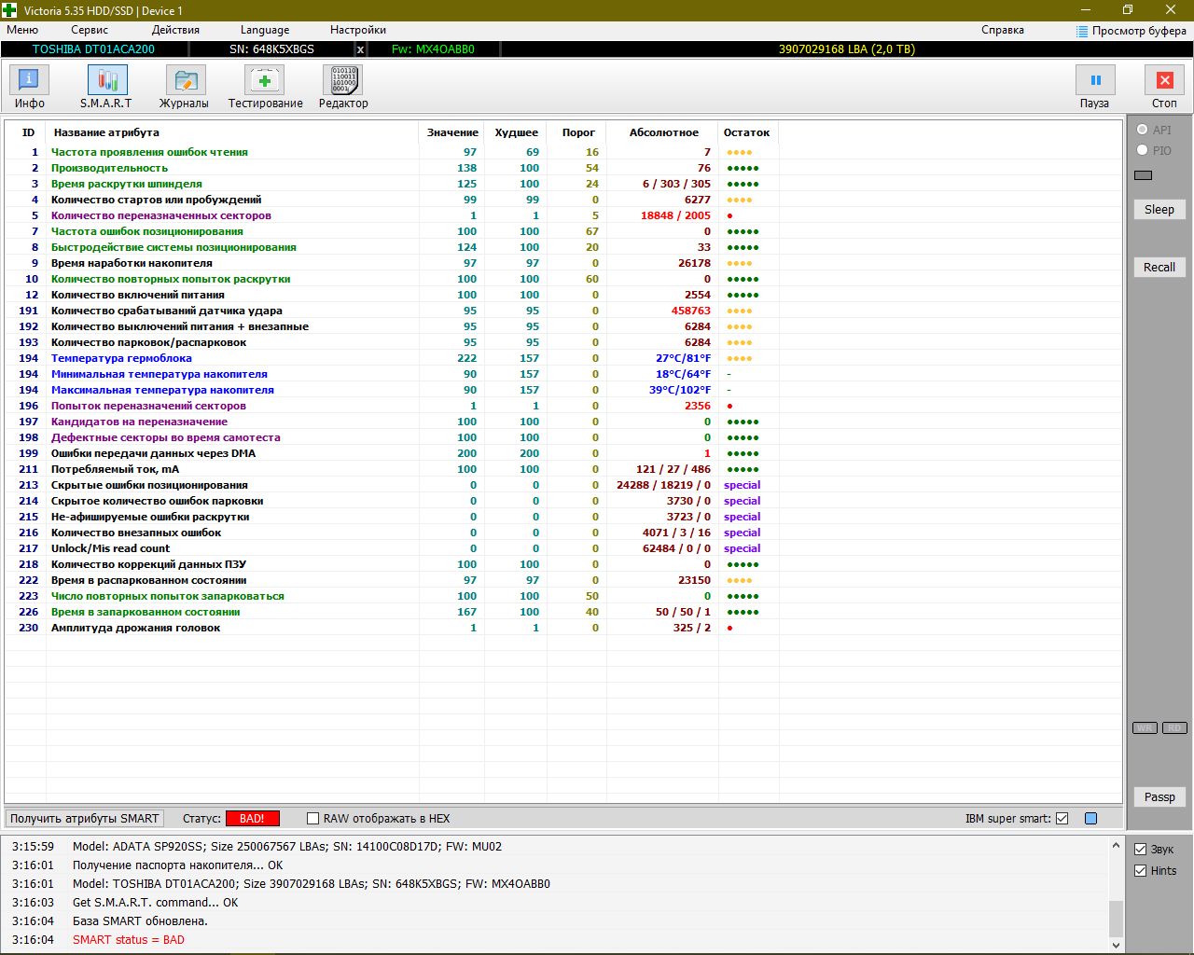The height and width of the screenshot is (955, 1194).
Task: Click the Абсолютное column header
Action: (663, 132)
